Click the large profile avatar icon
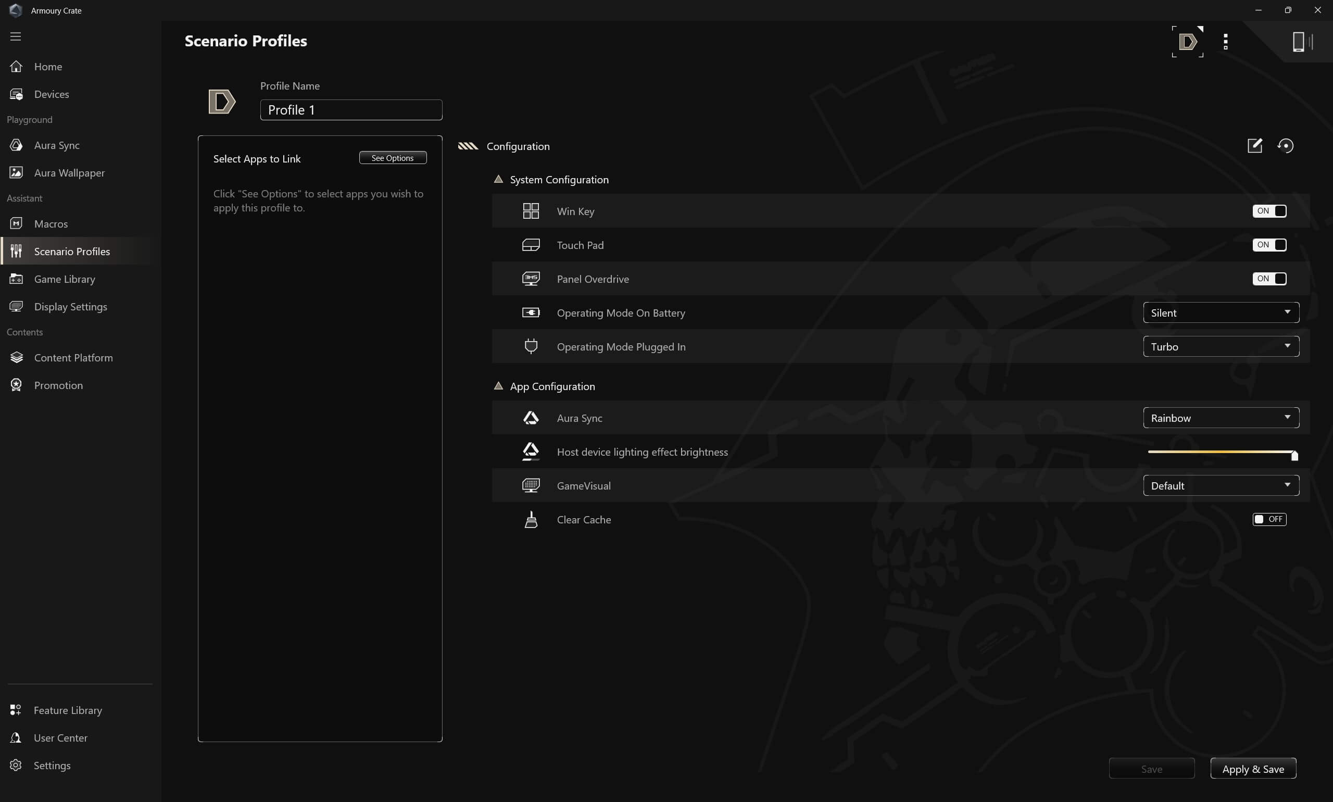The height and width of the screenshot is (802, 1333). click(x=221, y=102)
